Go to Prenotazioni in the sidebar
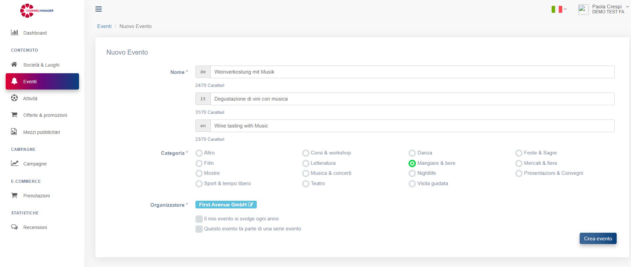Viewport: 631px width, 267px height. pos(36,196)
